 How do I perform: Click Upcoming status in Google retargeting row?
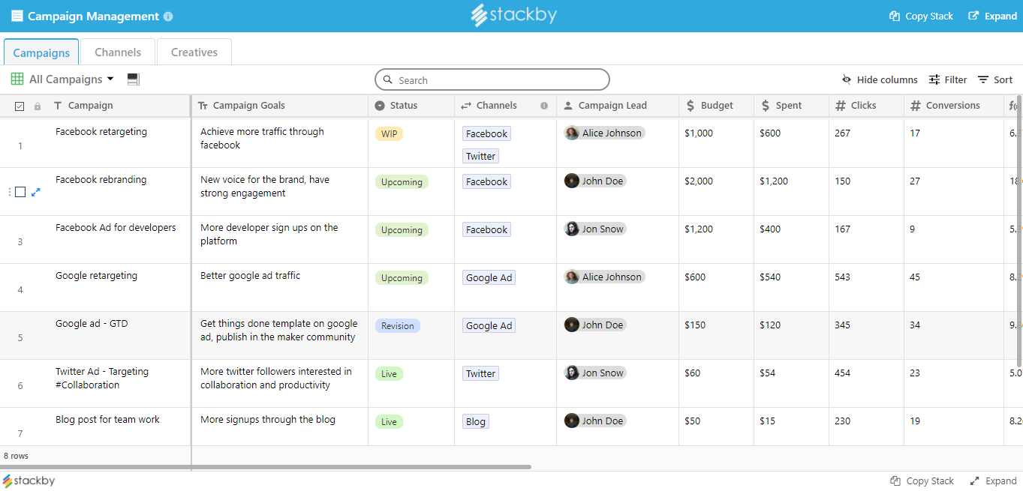[x=402, y=278]
